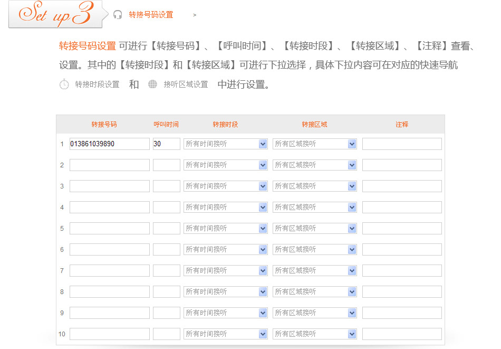
Task: Click the globe icon for 接听区域设置
Action: [x=152, y=84]
